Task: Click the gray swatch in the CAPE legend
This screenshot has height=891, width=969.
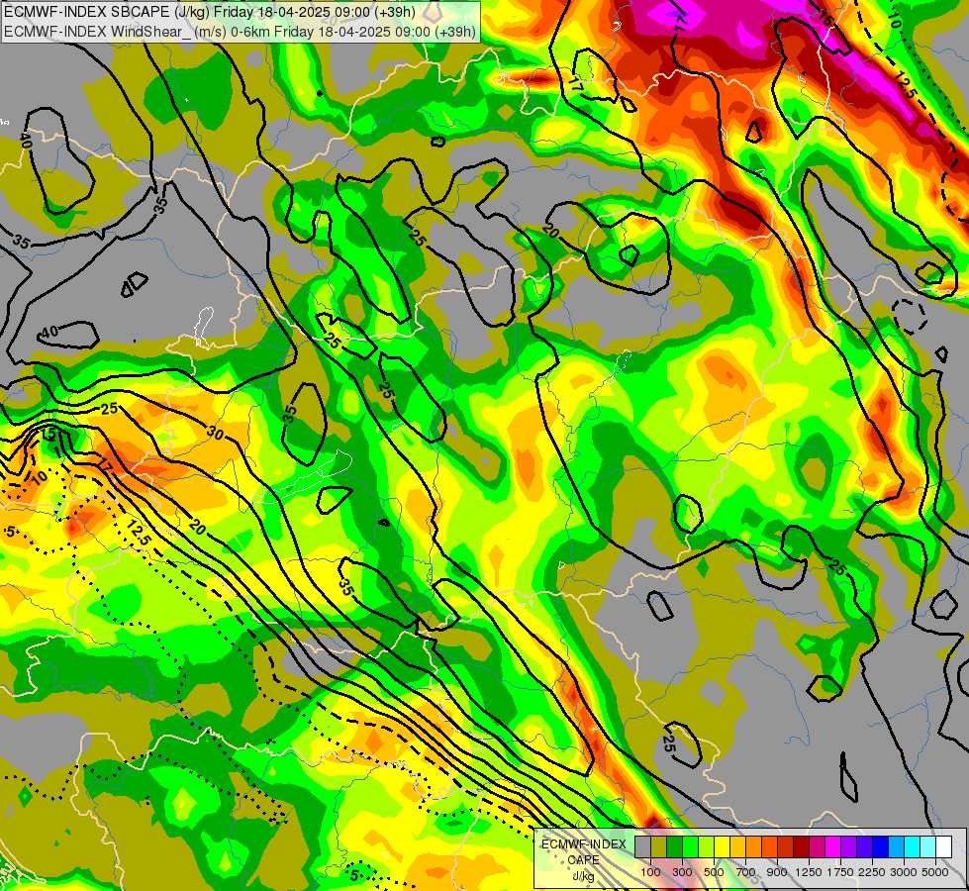Action: (x=642, y=847)
